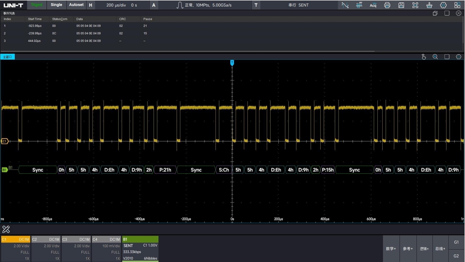Click the CRC column header
Screen dimensions: 465x262
pos(122,19)
